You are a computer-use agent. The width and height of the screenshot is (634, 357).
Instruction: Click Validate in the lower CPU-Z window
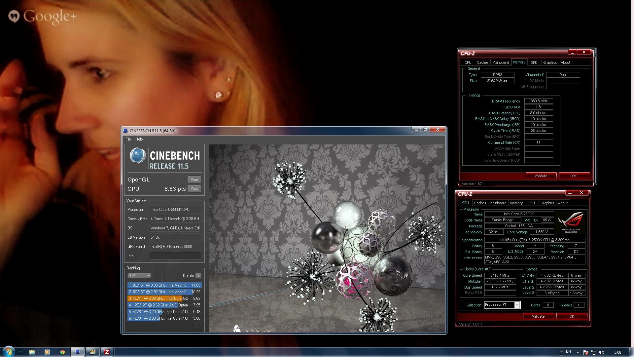pyautogui.click(x=538, y=316)
